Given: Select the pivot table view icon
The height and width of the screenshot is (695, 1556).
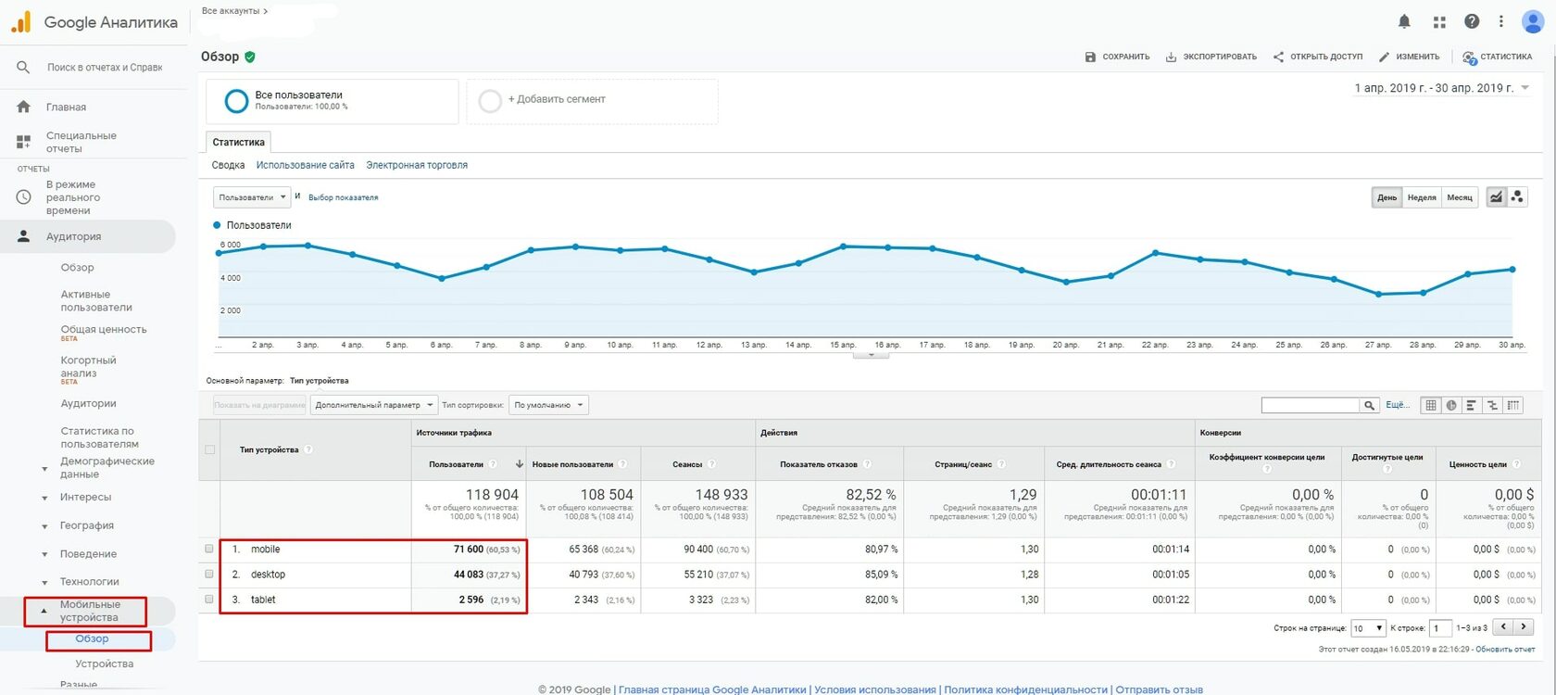Looking at the screenshot, I should [1513, 405].
